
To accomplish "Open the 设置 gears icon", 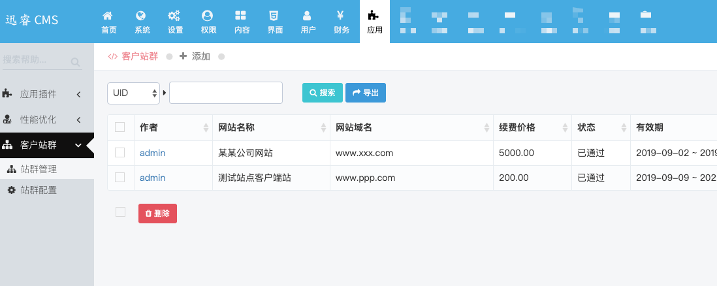I will [174, 16].
